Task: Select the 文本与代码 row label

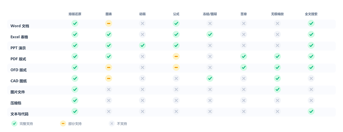Action: pos(19,114)
